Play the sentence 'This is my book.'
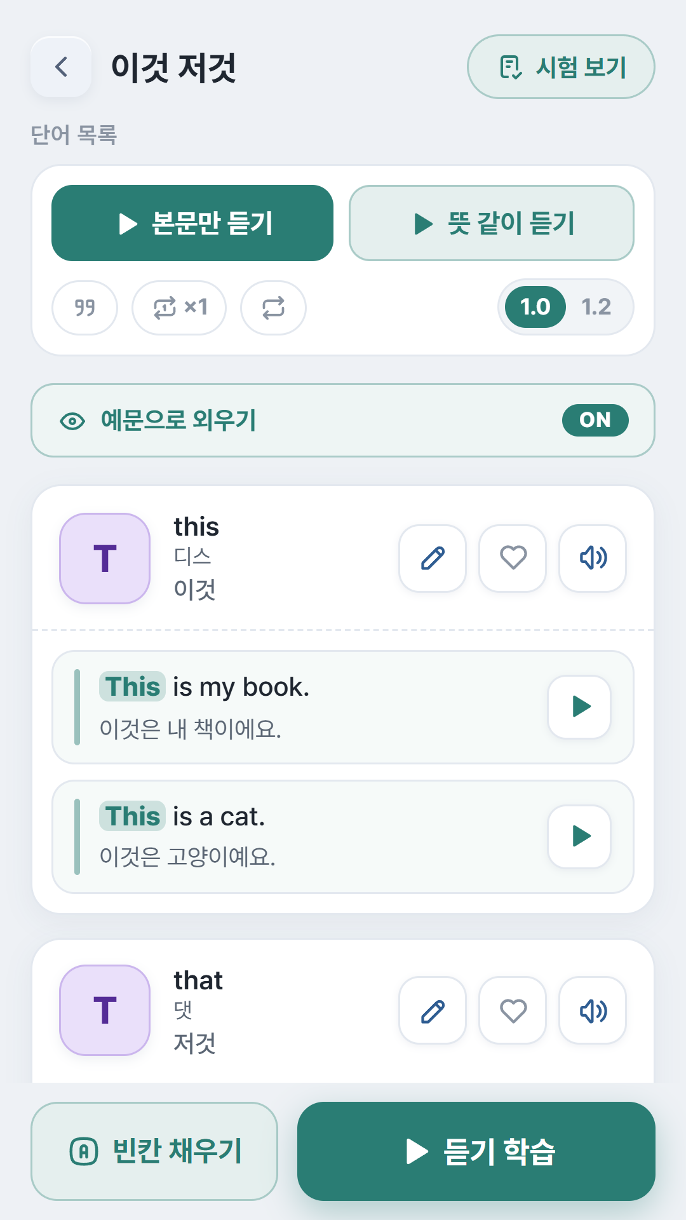 [579, 707]
